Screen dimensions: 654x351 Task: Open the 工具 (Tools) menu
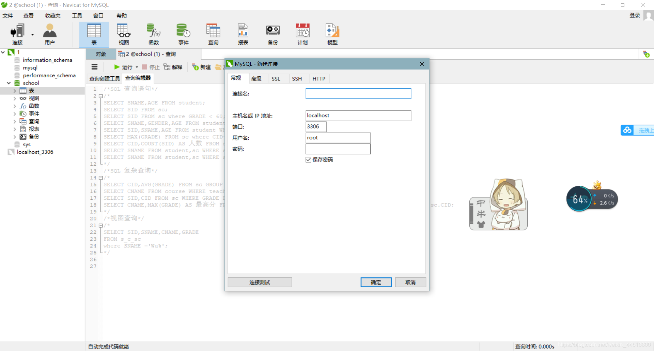click(x=77, y=16)
